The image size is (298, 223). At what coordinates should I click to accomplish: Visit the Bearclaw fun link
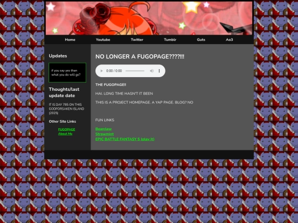pyautogui.click(x=103, y=129)
